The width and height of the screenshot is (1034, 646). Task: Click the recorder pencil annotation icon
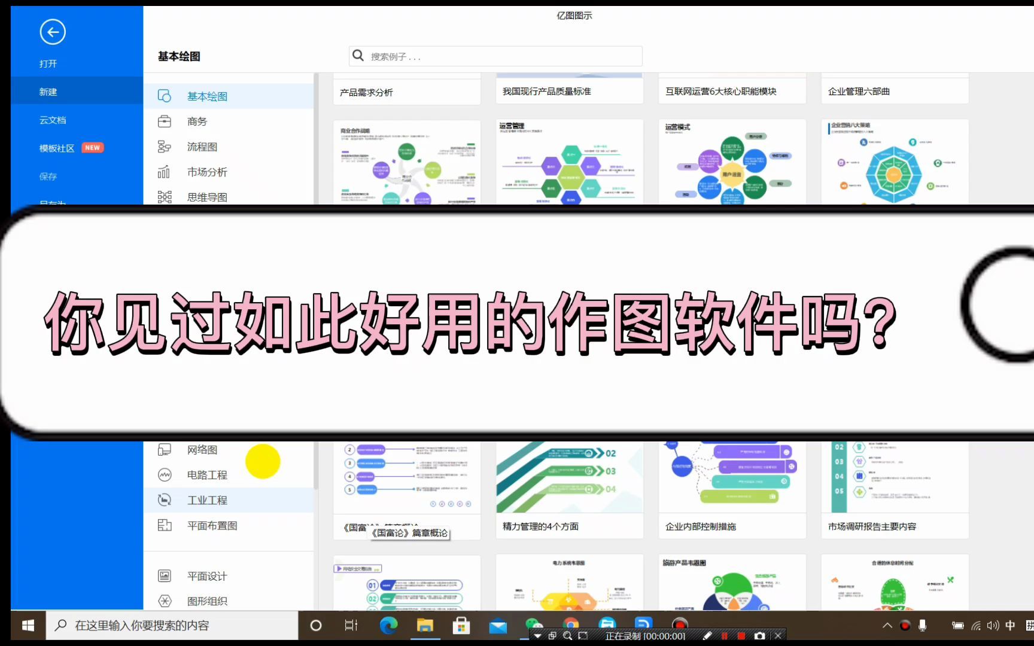tap(707, 636)
